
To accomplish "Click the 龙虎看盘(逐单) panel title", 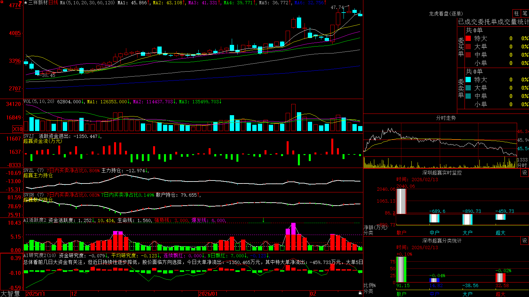I will [x=446, y=14].
